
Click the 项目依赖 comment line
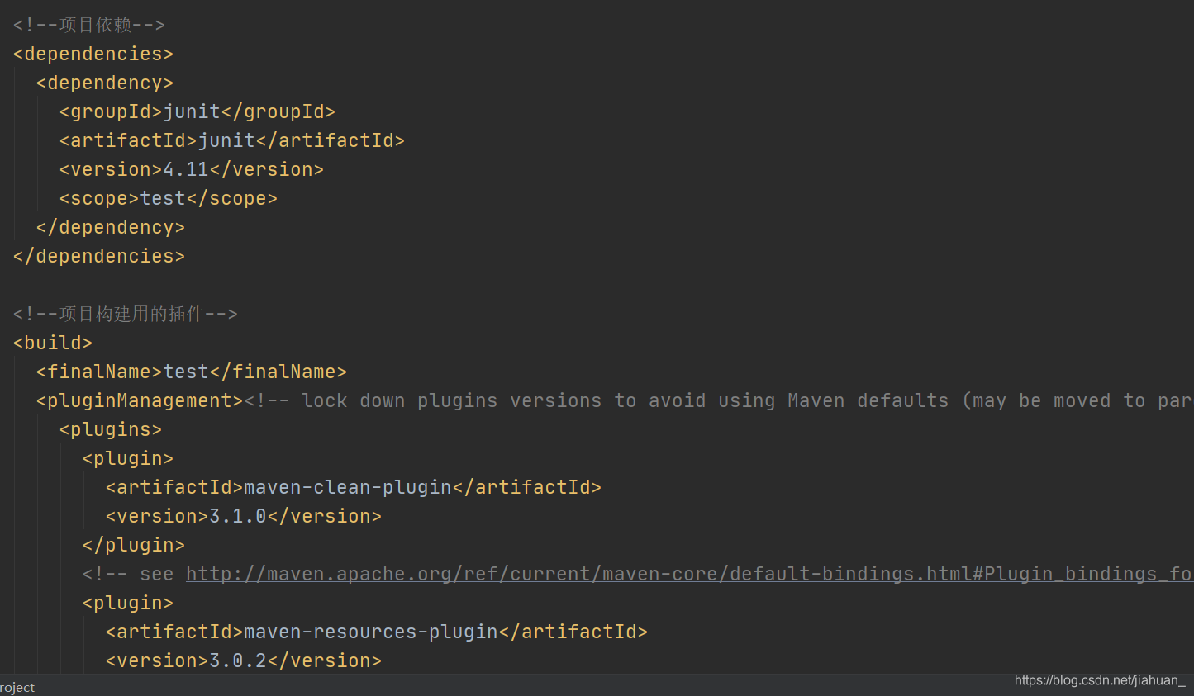89,25
